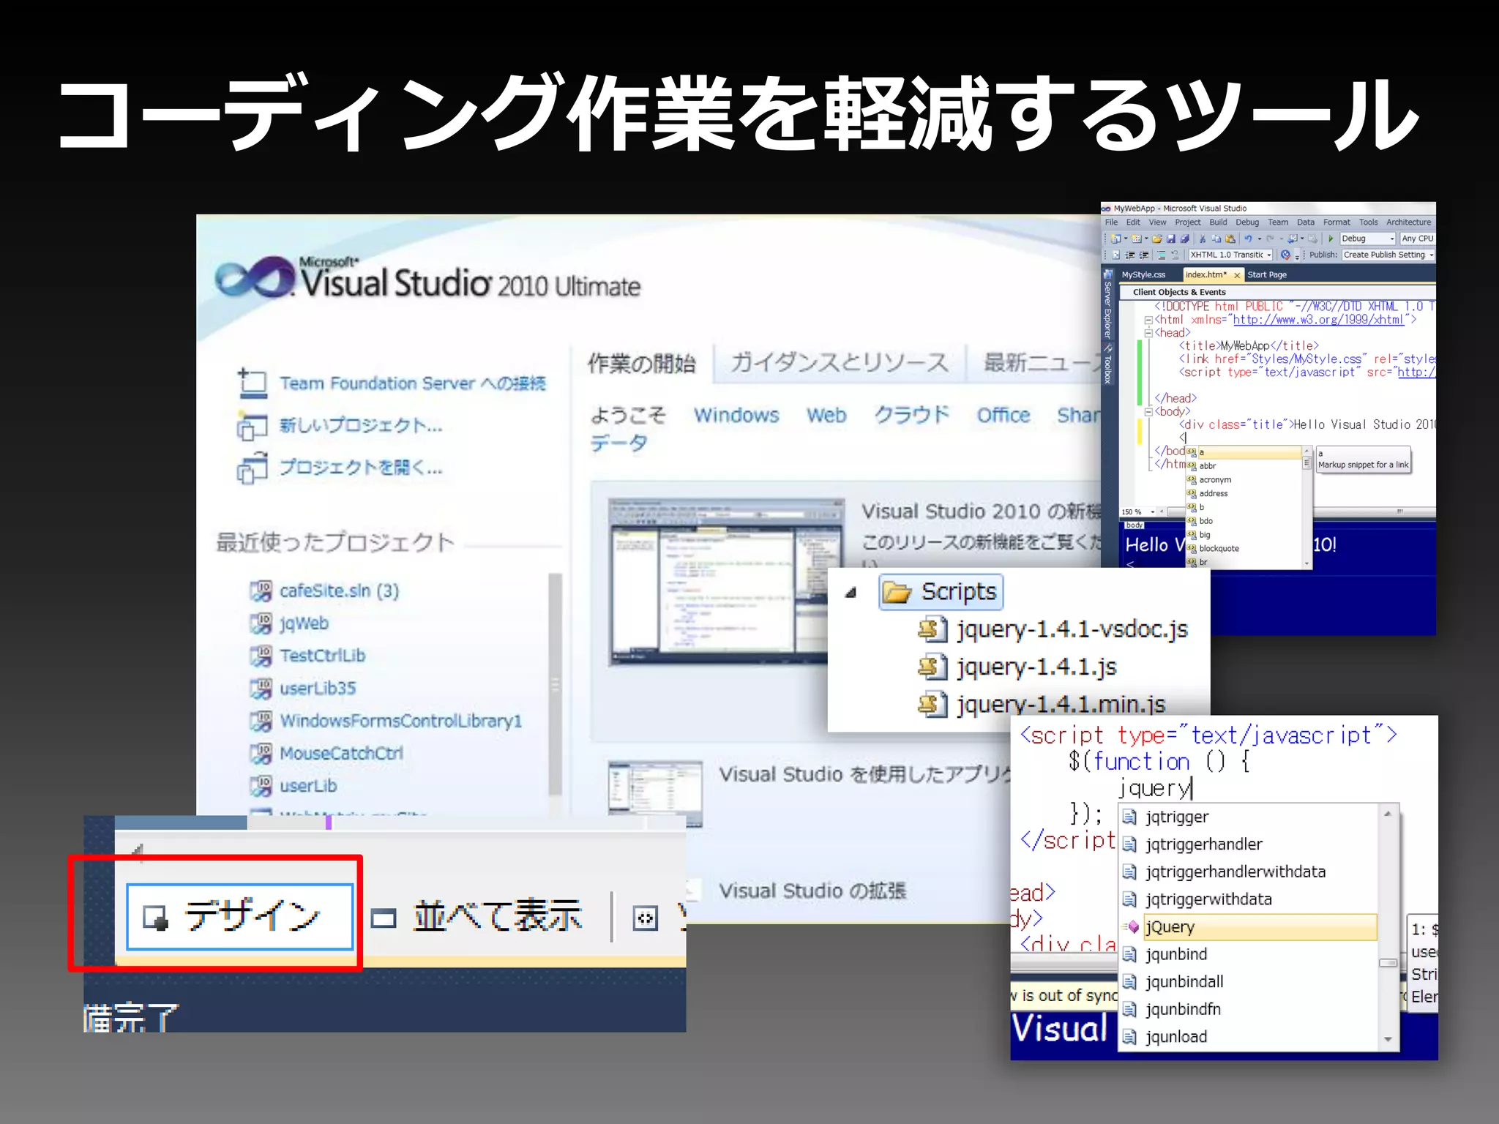1499x1124 pixels.
Task: Select blockquote in the HTML tag list
Action: pos(1219,549)
